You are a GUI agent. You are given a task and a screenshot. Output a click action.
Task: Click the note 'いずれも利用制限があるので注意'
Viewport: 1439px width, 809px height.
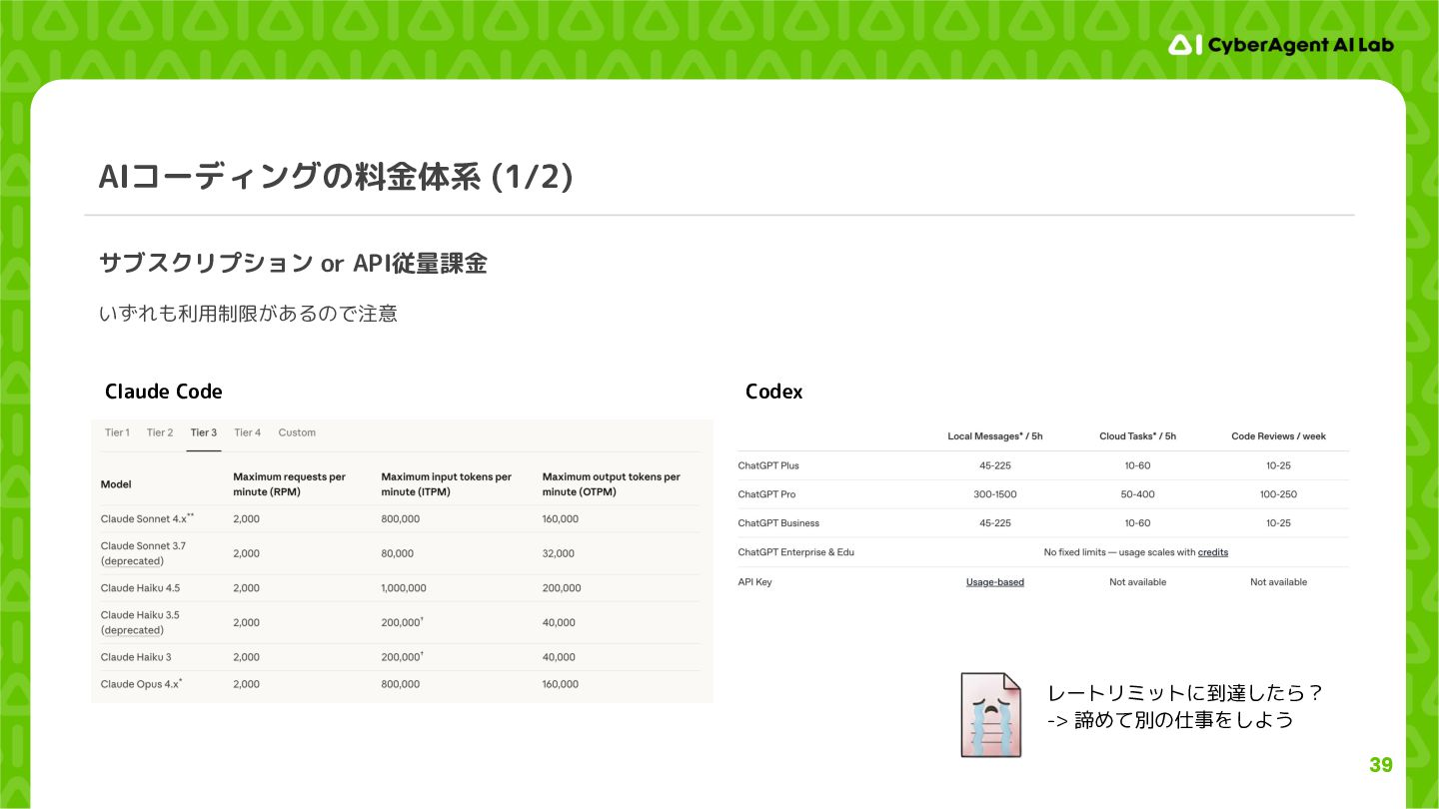248,314
